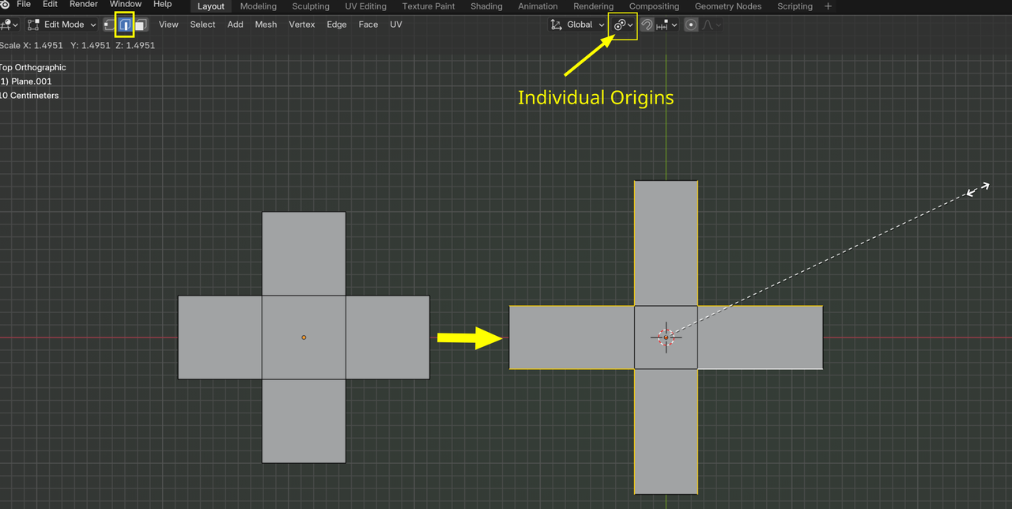The image size is (1012, 509).
Task: Open the header Face menu
Action: click(x=368, y=25)
